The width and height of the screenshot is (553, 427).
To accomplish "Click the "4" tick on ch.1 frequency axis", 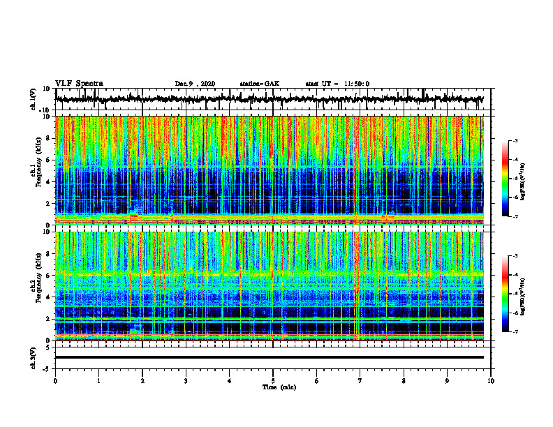I will [49, 182].
